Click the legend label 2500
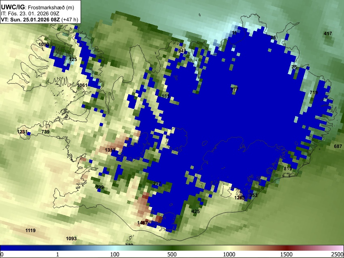Image resolution: width=344 pixels, height=258 pixels. [x=338, y=254]
